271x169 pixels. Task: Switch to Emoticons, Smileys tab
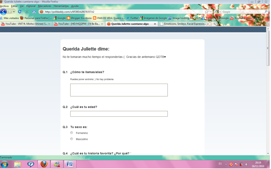[183, 24]
